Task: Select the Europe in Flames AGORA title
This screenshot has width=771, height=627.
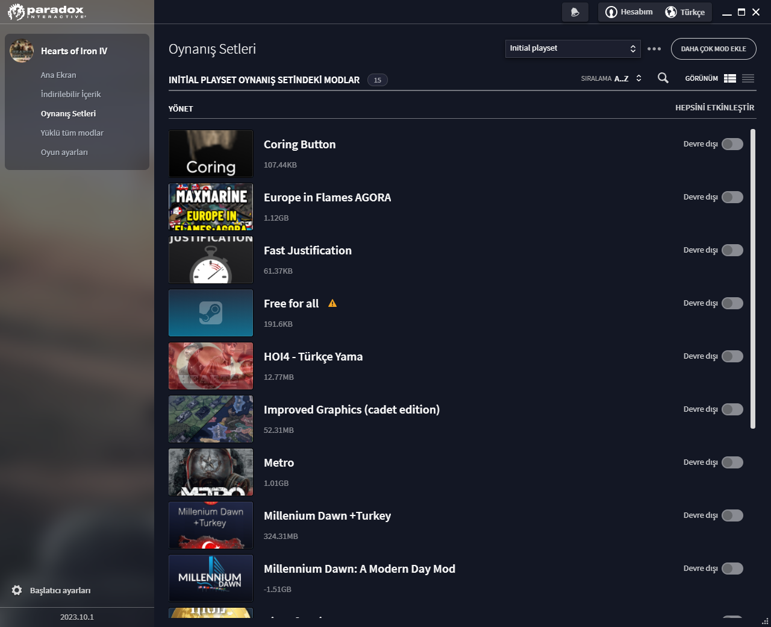Action: pos(327,197)
